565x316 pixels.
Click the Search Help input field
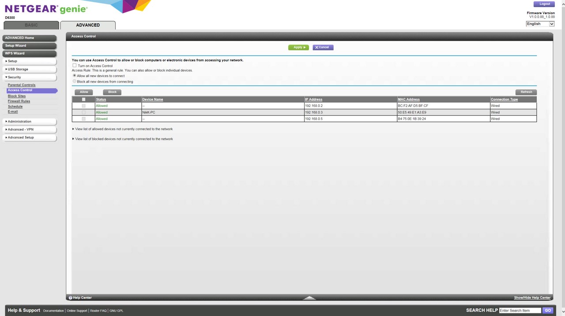coord(520,311)
